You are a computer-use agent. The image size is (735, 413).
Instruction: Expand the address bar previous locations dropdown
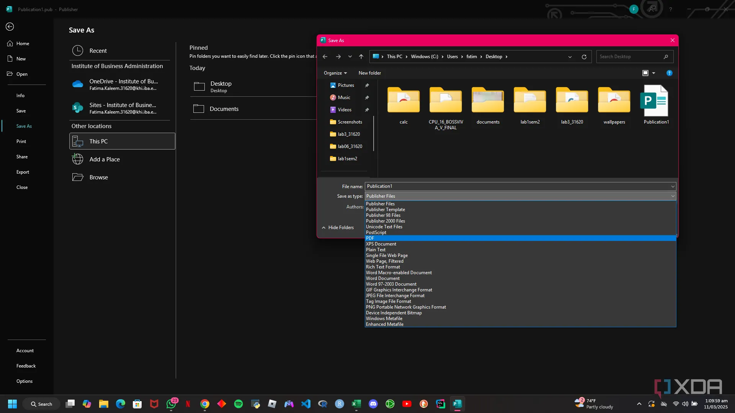click(x=570, y=57)
